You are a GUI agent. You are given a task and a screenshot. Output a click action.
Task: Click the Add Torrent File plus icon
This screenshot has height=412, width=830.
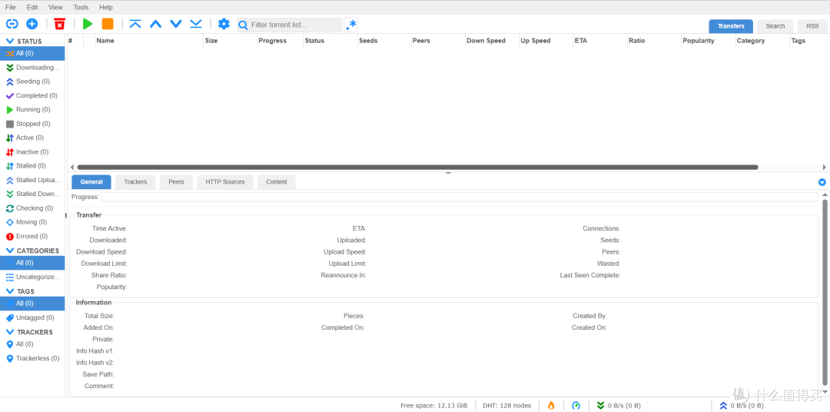32,25
